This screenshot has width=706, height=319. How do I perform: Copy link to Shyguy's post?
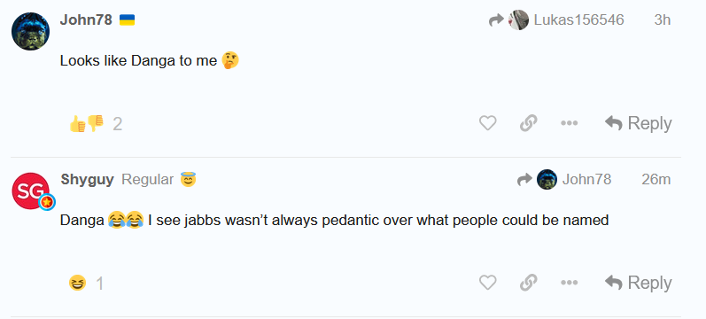(x=528, y=283)
